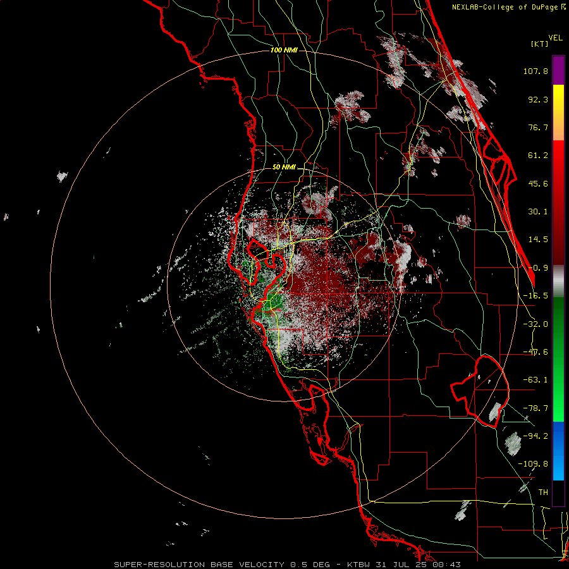The image size is (569, 569).
Task: Select the 76.7 scale value
Action: click(x=538, y=127)
